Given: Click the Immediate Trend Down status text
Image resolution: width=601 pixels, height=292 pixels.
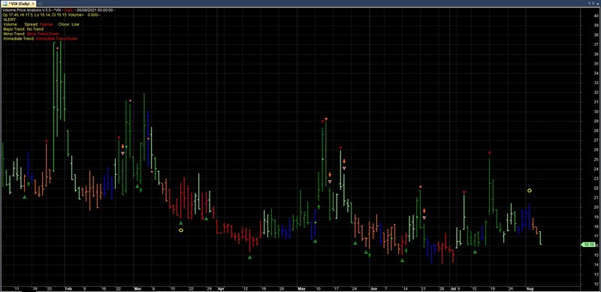Looking at the screenshot, I should [x=57, y=39].
